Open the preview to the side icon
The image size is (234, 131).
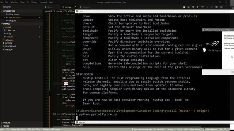pyautogui.click(x=193, y=7)
